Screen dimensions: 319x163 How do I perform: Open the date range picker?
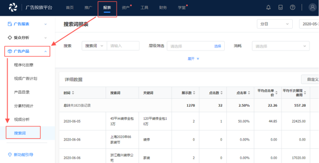[x=309, y=24]
